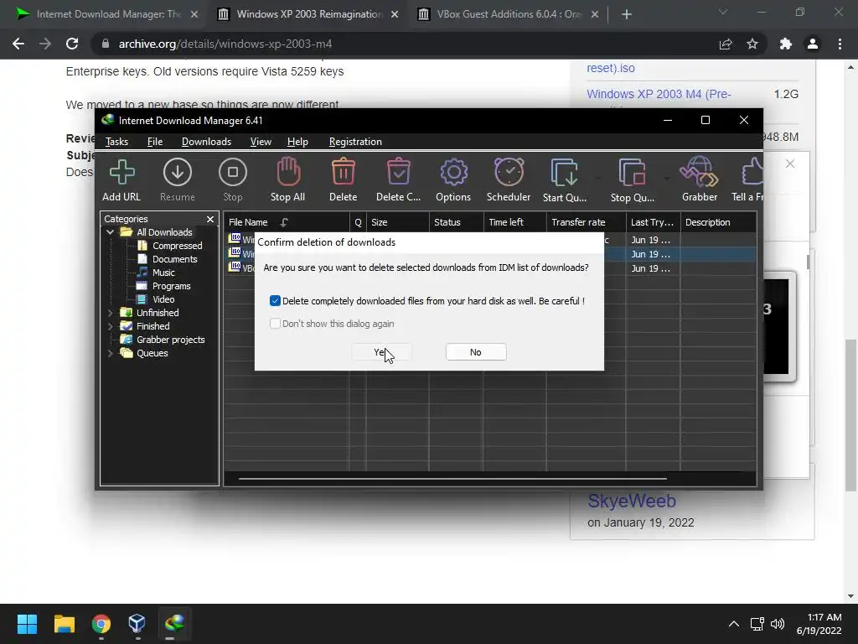Open Chrome tab search chevron
858x644 pixels.
723,12
